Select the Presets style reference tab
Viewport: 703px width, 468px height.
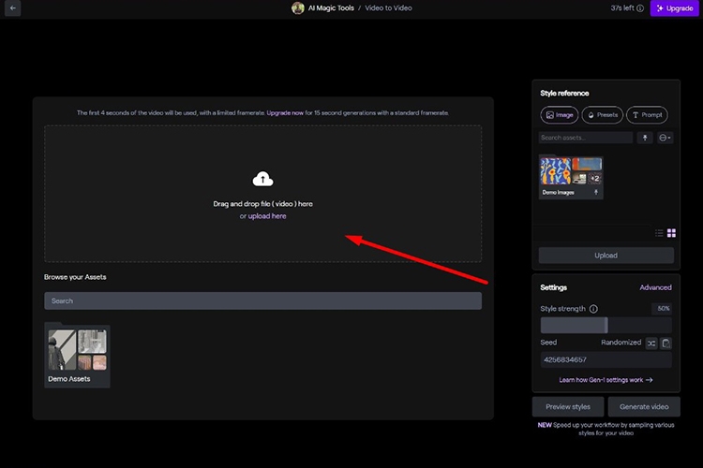click(x=602, y=115)
